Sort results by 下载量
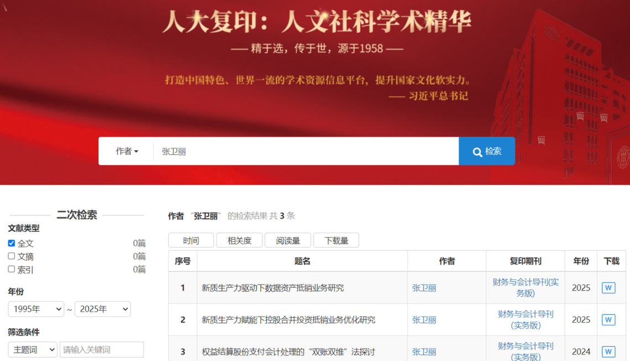The image size is (630, 361). pyautogui.click(x=336, y=240)
